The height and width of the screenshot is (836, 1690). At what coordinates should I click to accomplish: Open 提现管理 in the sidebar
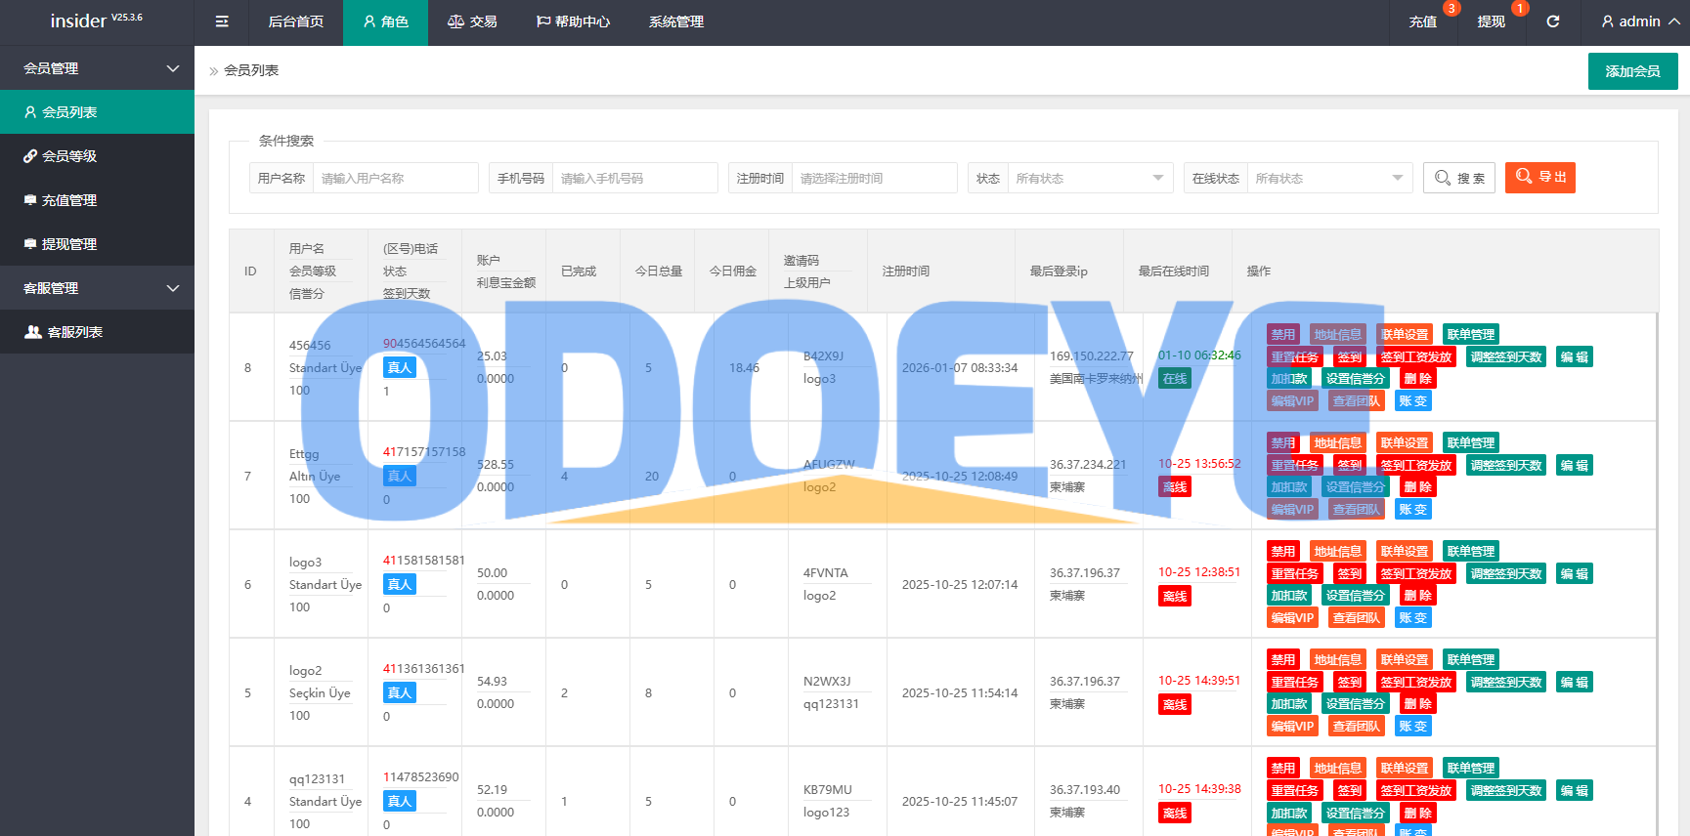coord(68,244)
